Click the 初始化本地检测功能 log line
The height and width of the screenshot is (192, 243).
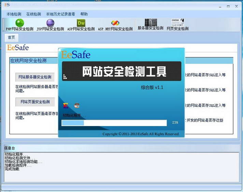point(24,162)
